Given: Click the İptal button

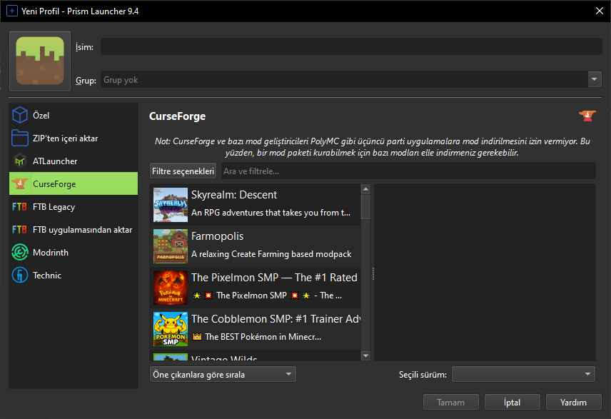Looking at the screenshot, I should (x=512, y=402).
